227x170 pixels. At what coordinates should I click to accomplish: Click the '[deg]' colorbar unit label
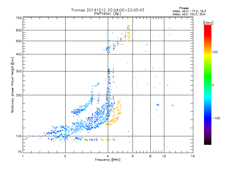pyautogui.click(x=208, y=23)
